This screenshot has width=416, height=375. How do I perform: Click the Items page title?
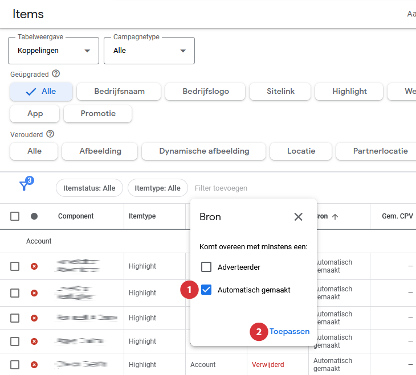tap(28, 14)
